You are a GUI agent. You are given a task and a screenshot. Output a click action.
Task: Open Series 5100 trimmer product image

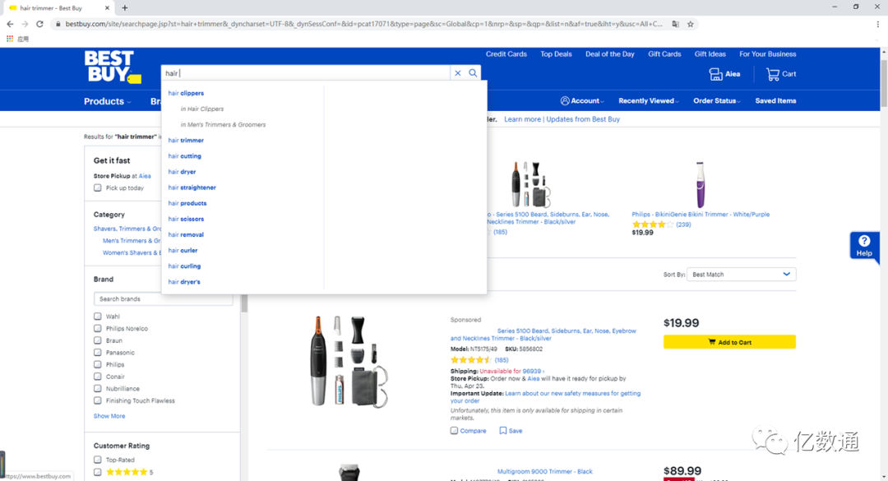pos(349,361)
